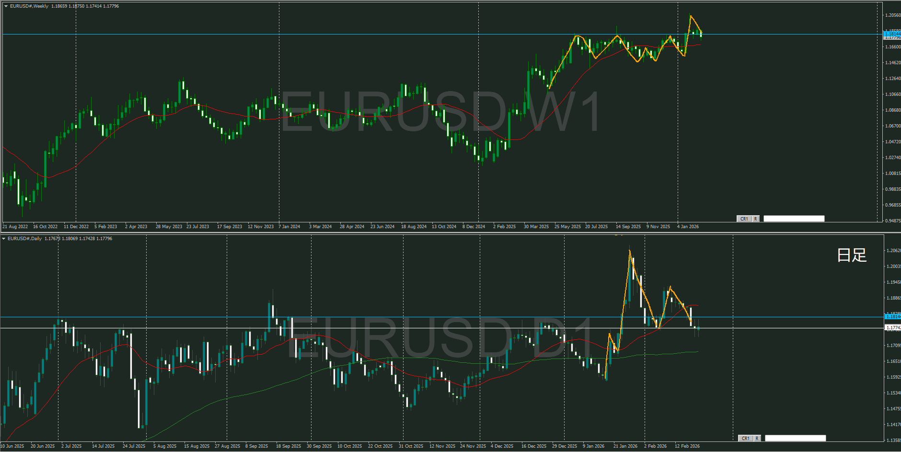This screenshot has height=452, width=901.
Task: Click blue 1.18144 price tag on weekly axis
Action: pos(892,34)
